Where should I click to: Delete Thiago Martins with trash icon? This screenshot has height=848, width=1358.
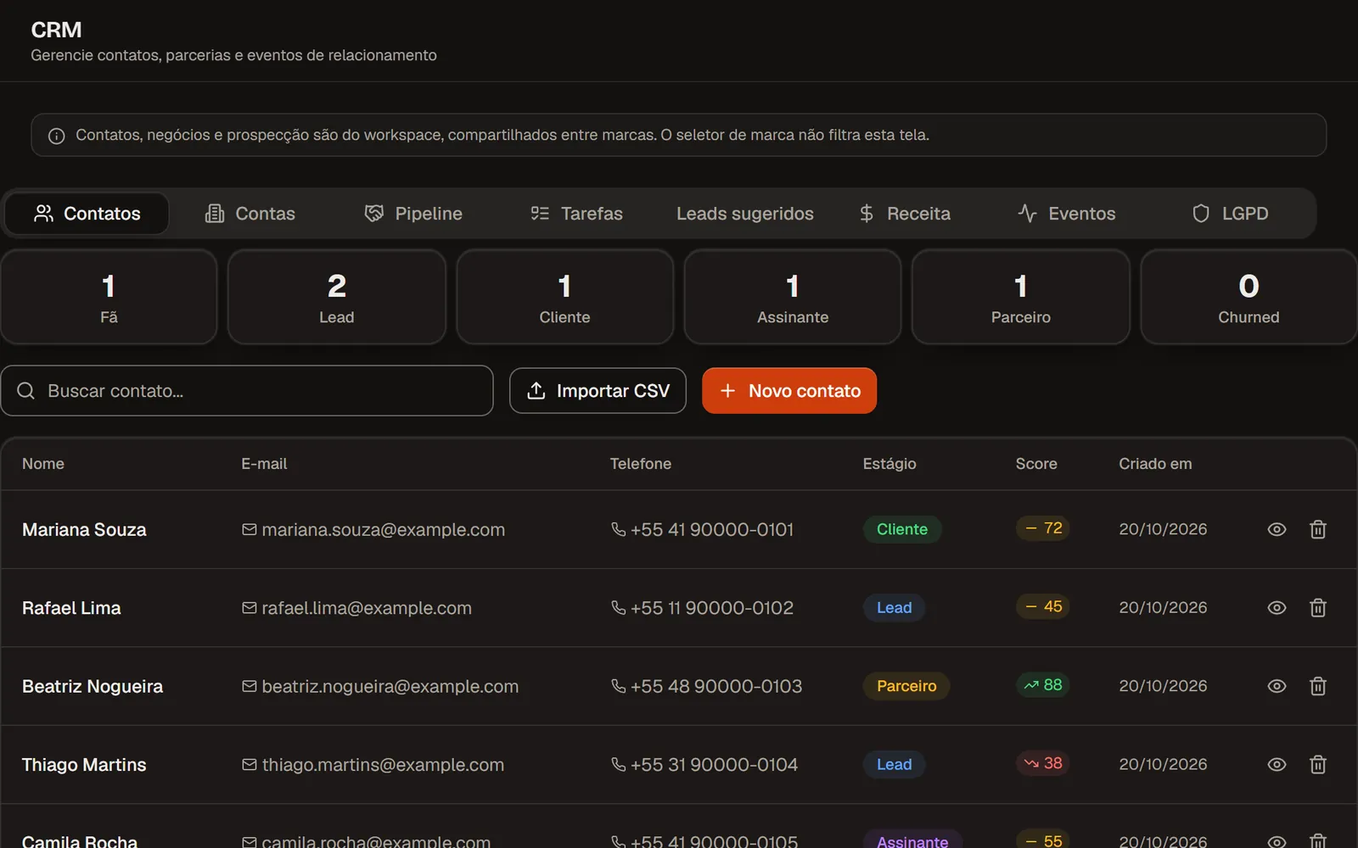click(x=1317, y=765)
